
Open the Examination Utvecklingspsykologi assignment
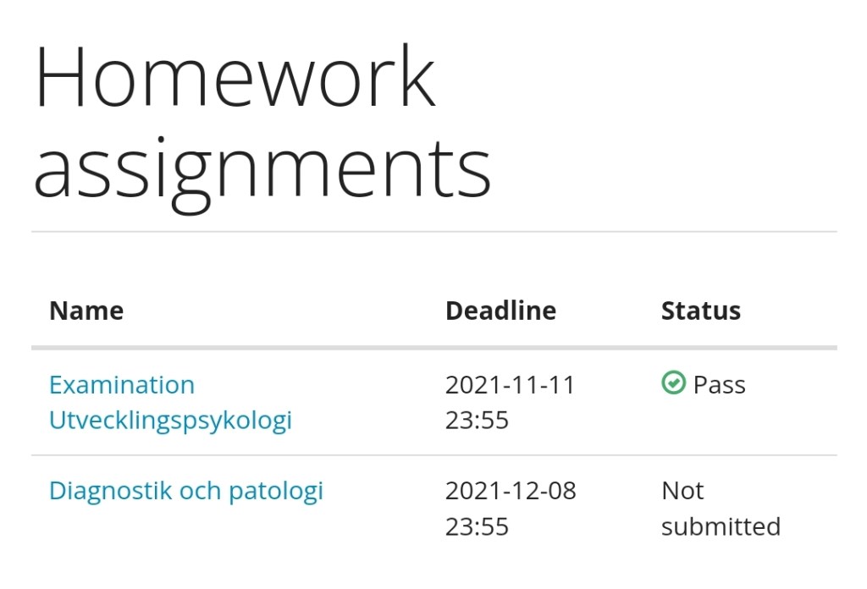click(x=169, y=402)
